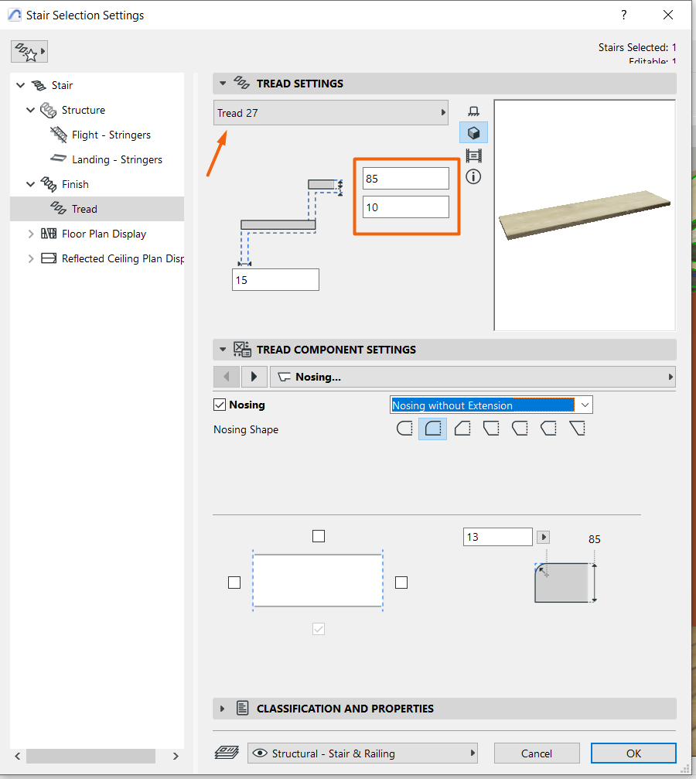Collapse the Tread Component Settings panel
The width and height of the screenshot is (696, 779).
tap(223, 349)
